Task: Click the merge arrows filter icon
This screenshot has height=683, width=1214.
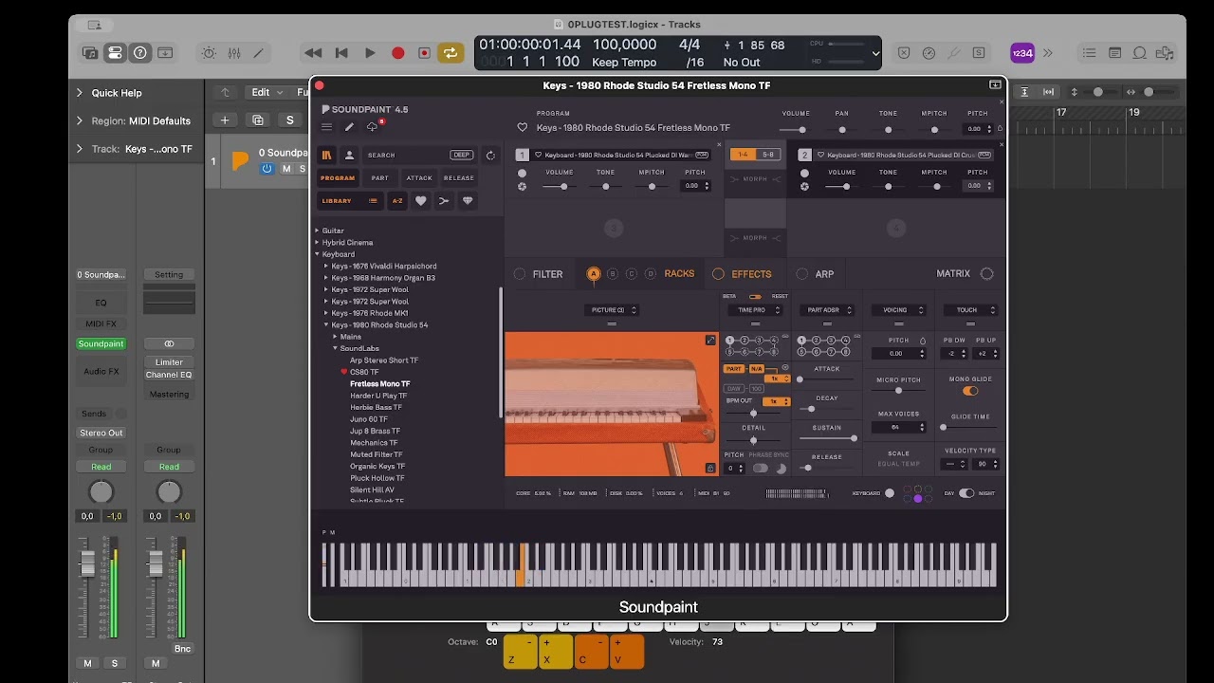Action: point(444,201)
